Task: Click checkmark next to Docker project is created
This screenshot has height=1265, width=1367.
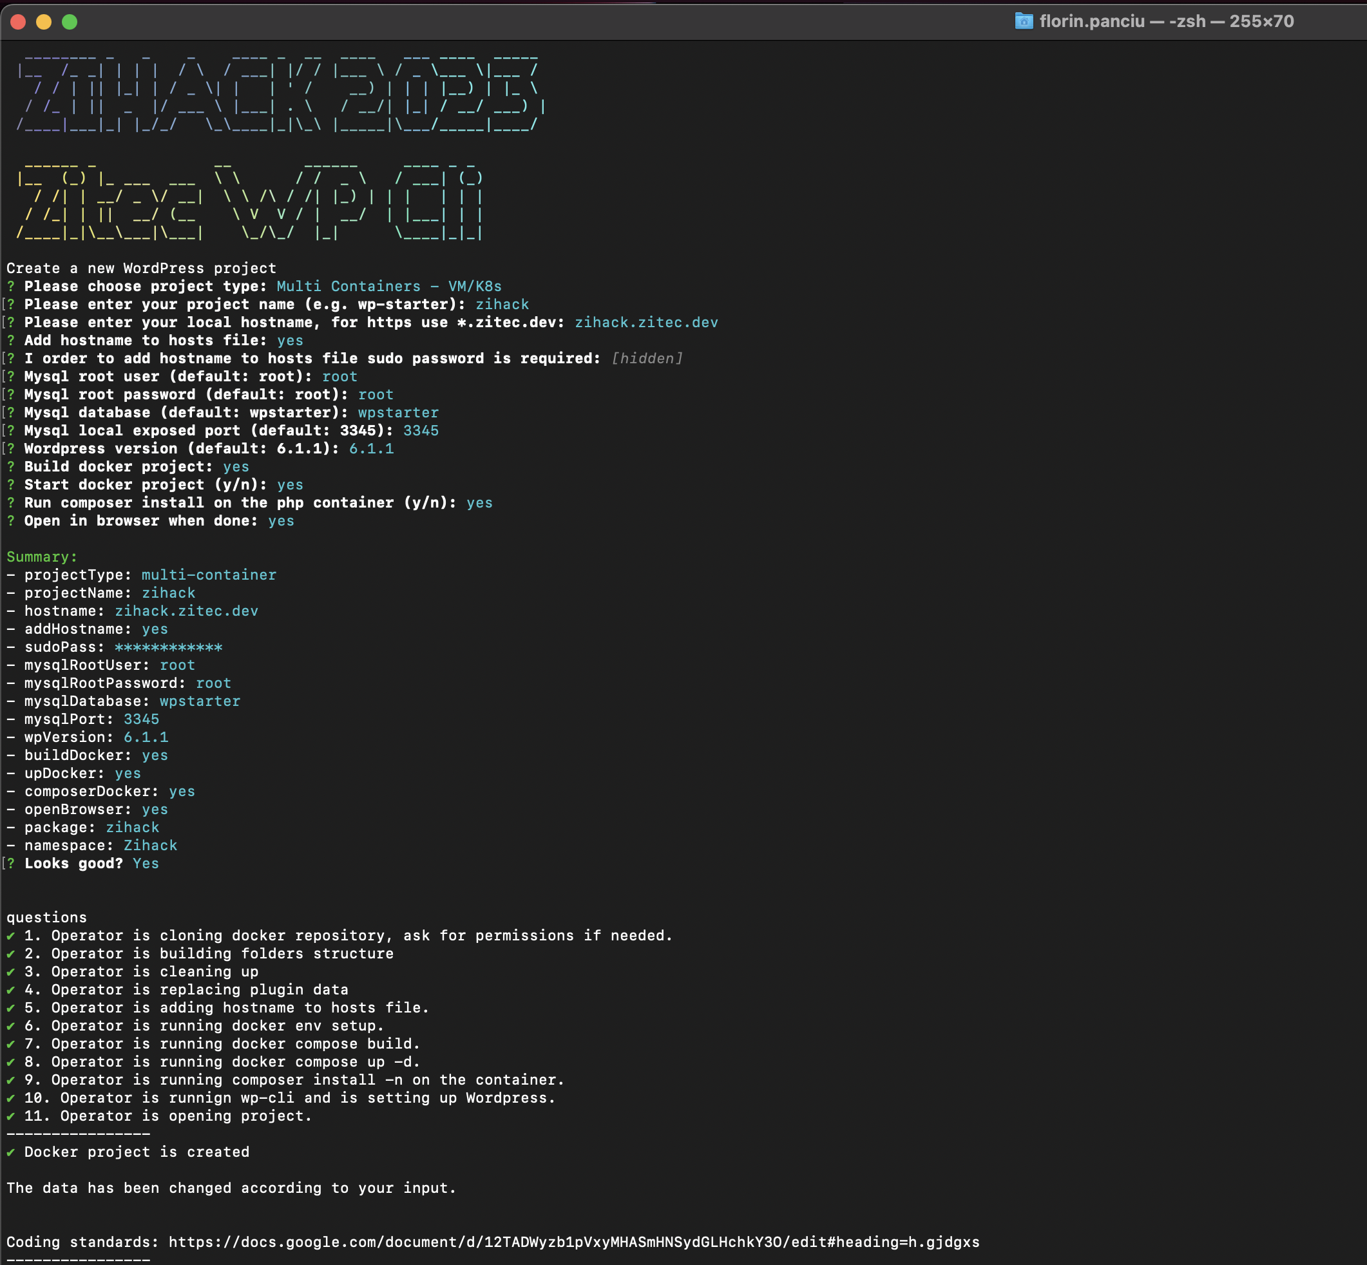Action: (11, 1152)
